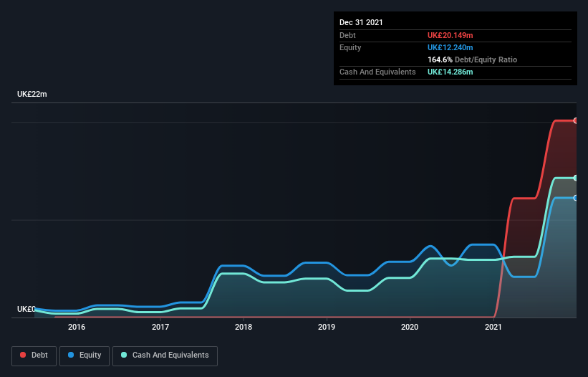Click the Cash And Equivalents tooltip label
The width and height of the screenshot is (588, 377).
(377, 72)
